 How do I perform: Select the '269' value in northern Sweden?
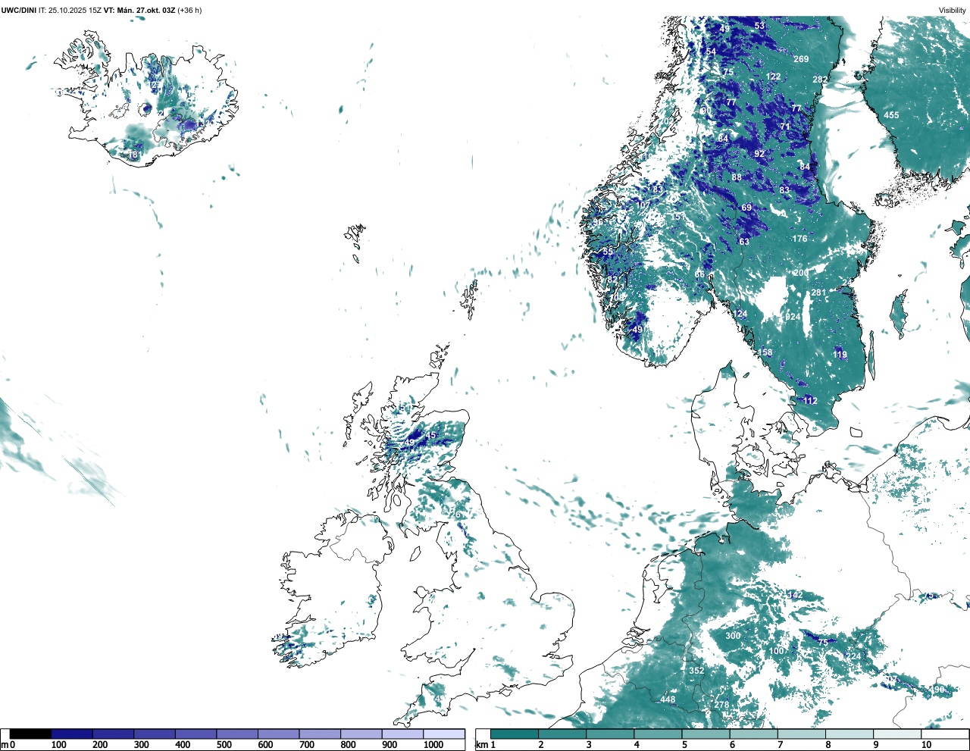(801, 59)
